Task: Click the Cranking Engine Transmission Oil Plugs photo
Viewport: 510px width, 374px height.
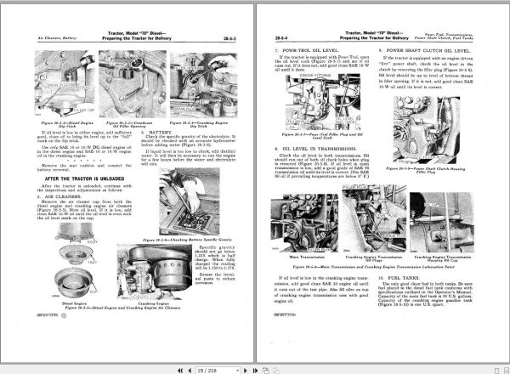Action: coord(374,218)
